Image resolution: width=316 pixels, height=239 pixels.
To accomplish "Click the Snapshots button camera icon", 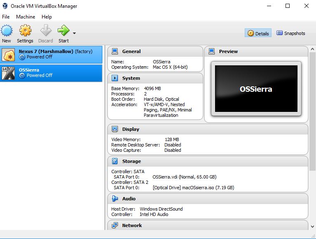I will 279,33.
